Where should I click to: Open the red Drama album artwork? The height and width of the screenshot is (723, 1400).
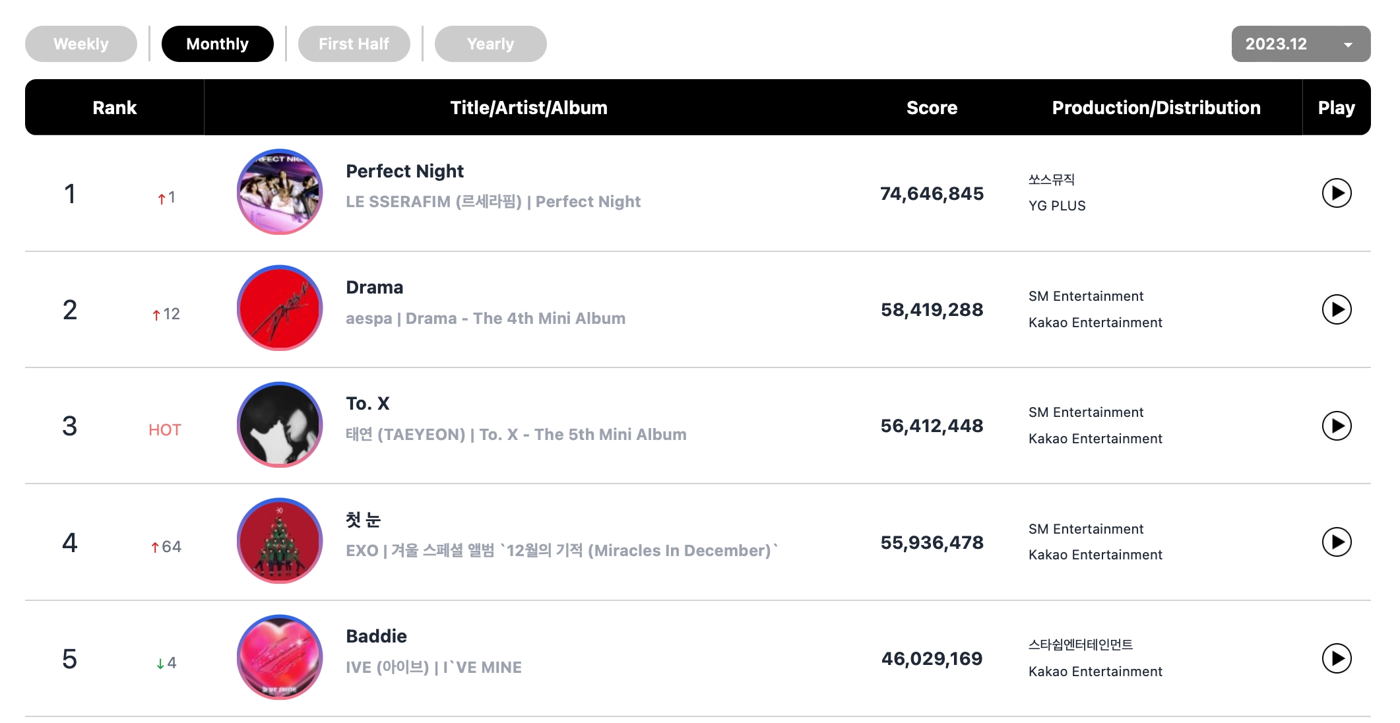(x=280, y=308)
